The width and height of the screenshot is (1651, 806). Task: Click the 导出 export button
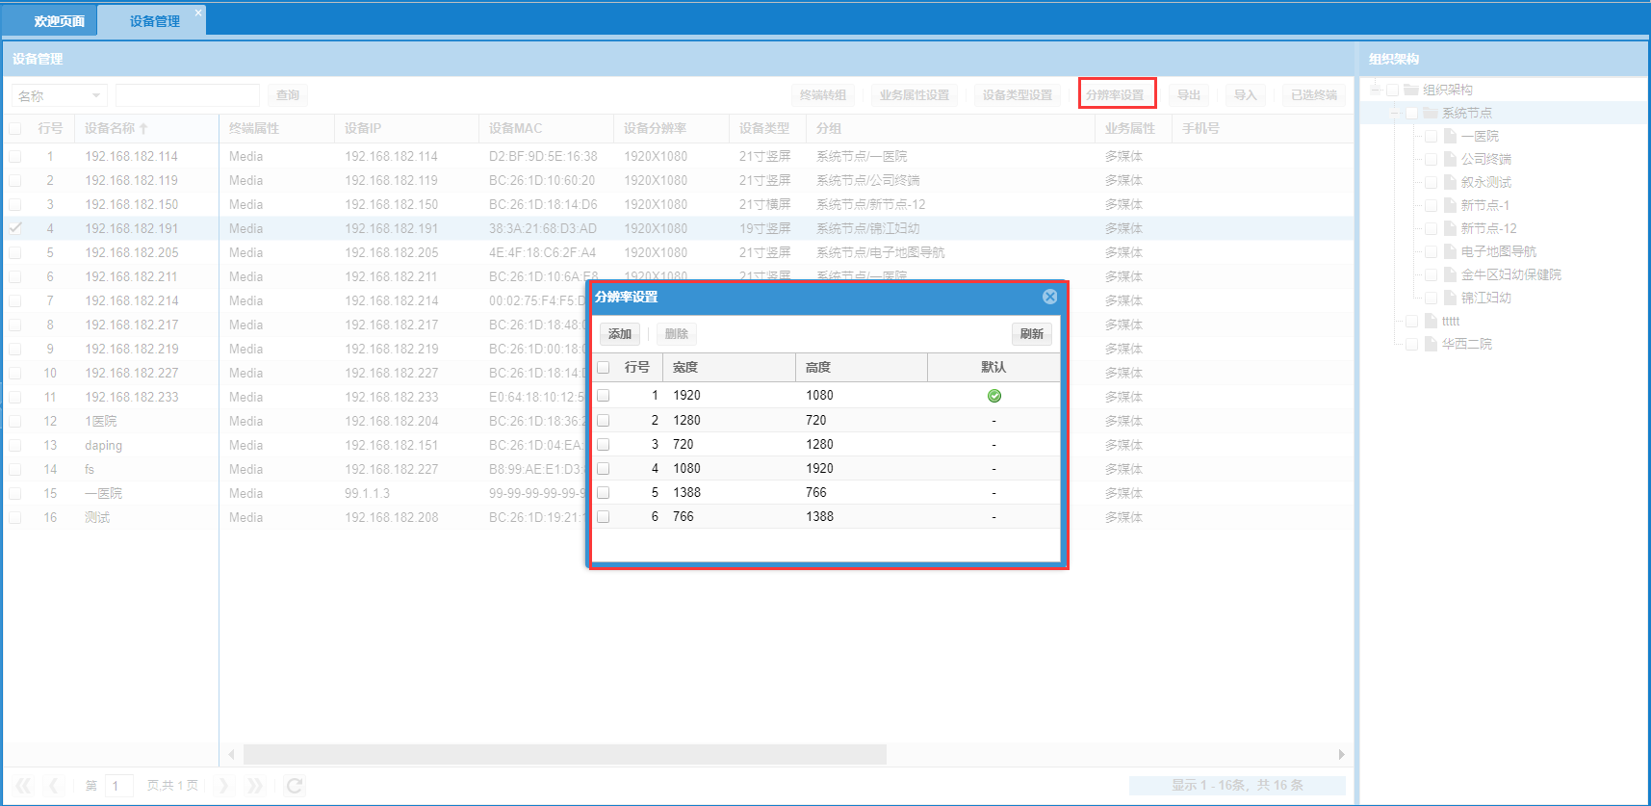[1189, 95]
